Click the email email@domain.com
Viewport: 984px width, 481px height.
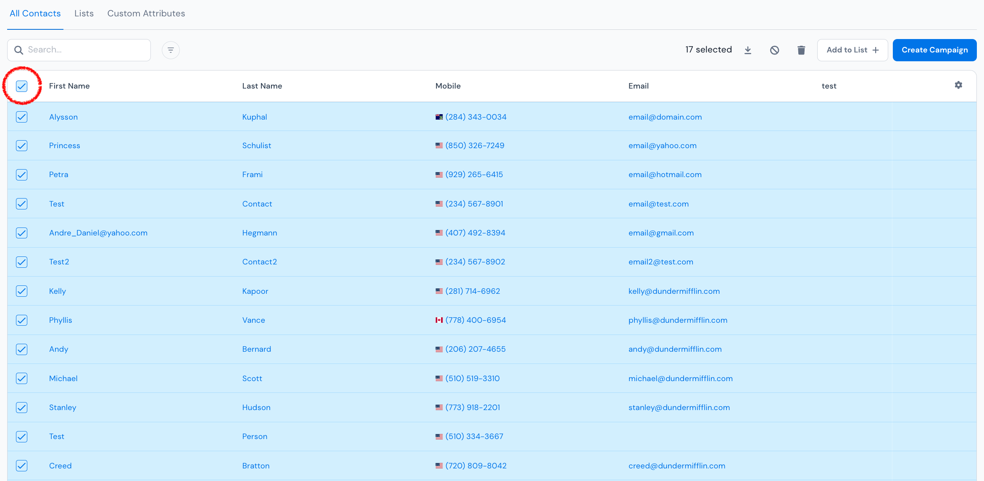point(665,117)
